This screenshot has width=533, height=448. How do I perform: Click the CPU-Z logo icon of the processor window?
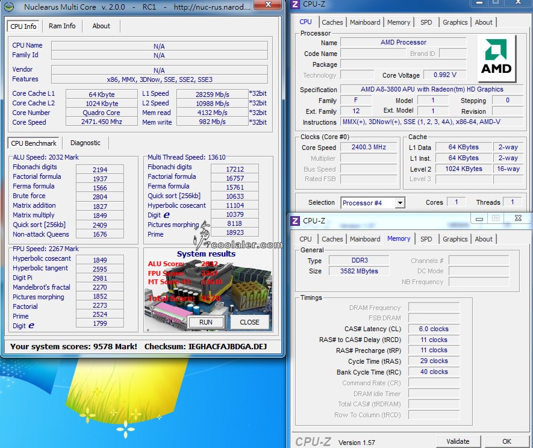click(x=295, y=4)
